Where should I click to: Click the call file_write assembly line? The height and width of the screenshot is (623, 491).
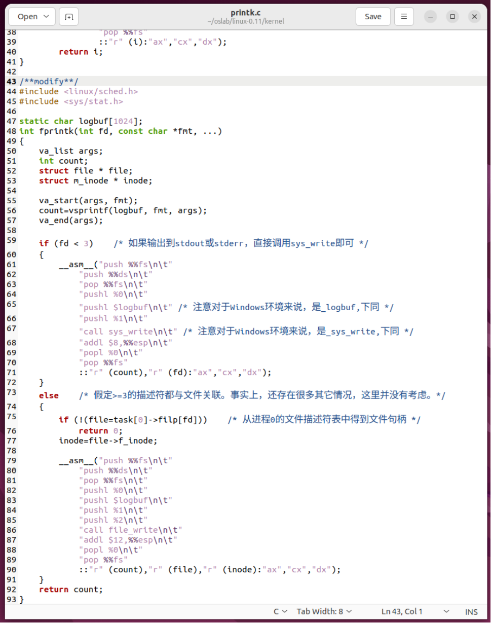pyautogui.click(x=131, y=530)
